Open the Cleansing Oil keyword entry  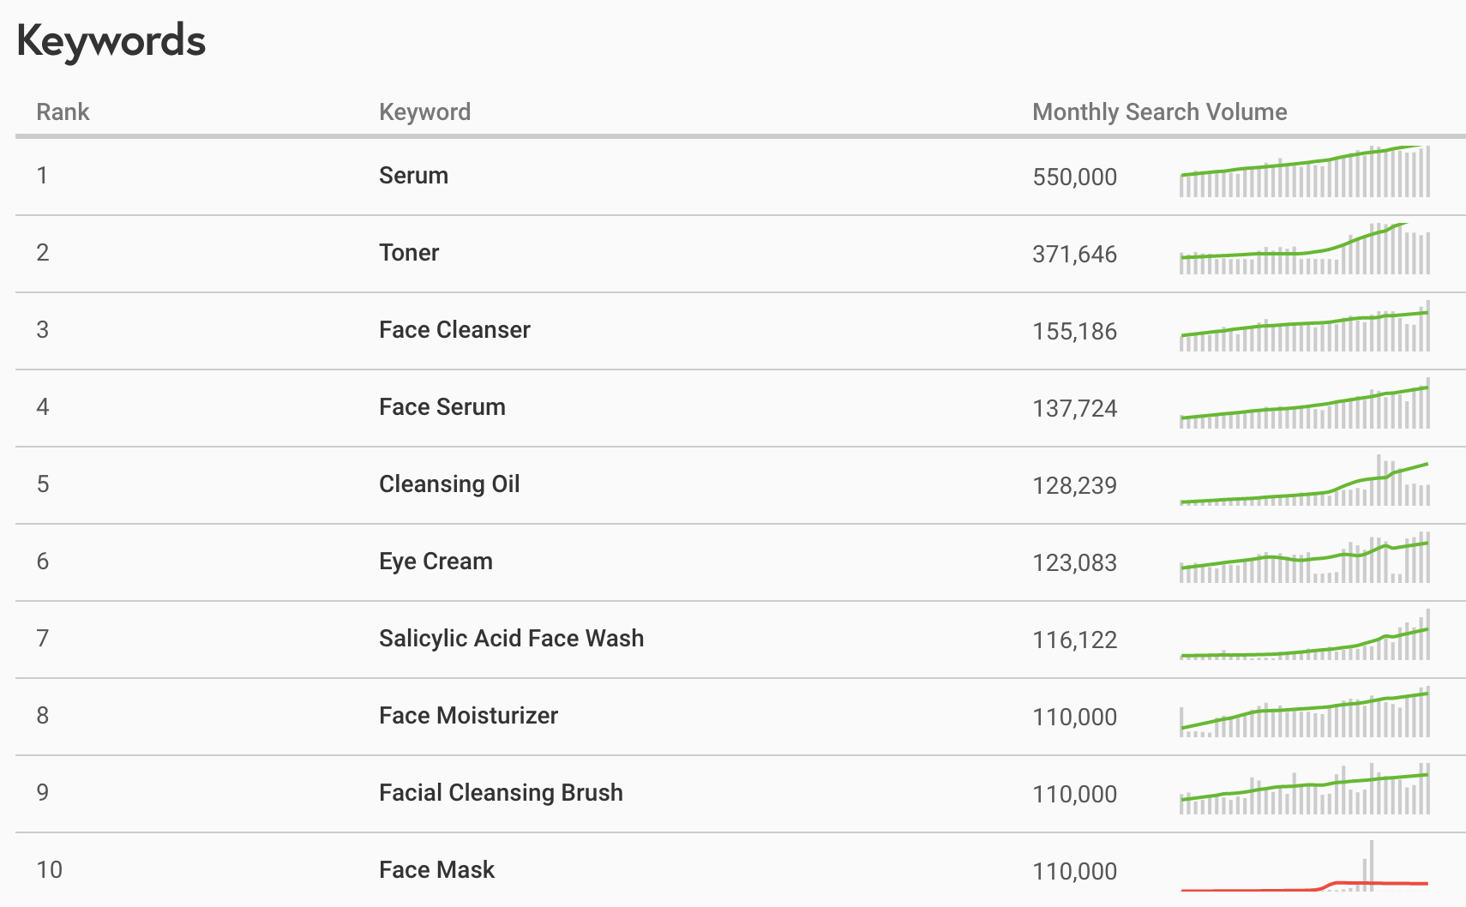[x=449, y=484]
